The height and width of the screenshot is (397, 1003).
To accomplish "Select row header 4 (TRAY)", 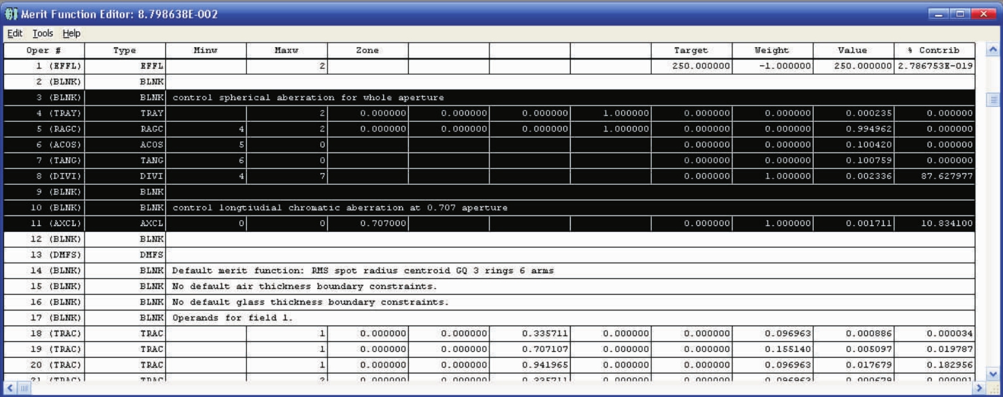I will [44, 113].
